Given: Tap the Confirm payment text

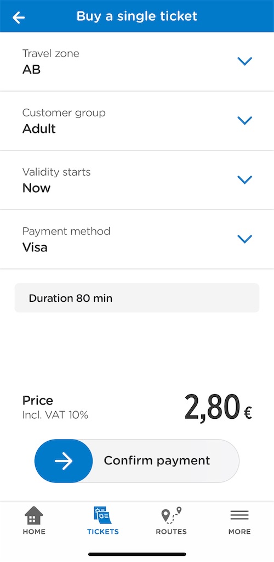Looking at the screenshot, I should point(157,460).
